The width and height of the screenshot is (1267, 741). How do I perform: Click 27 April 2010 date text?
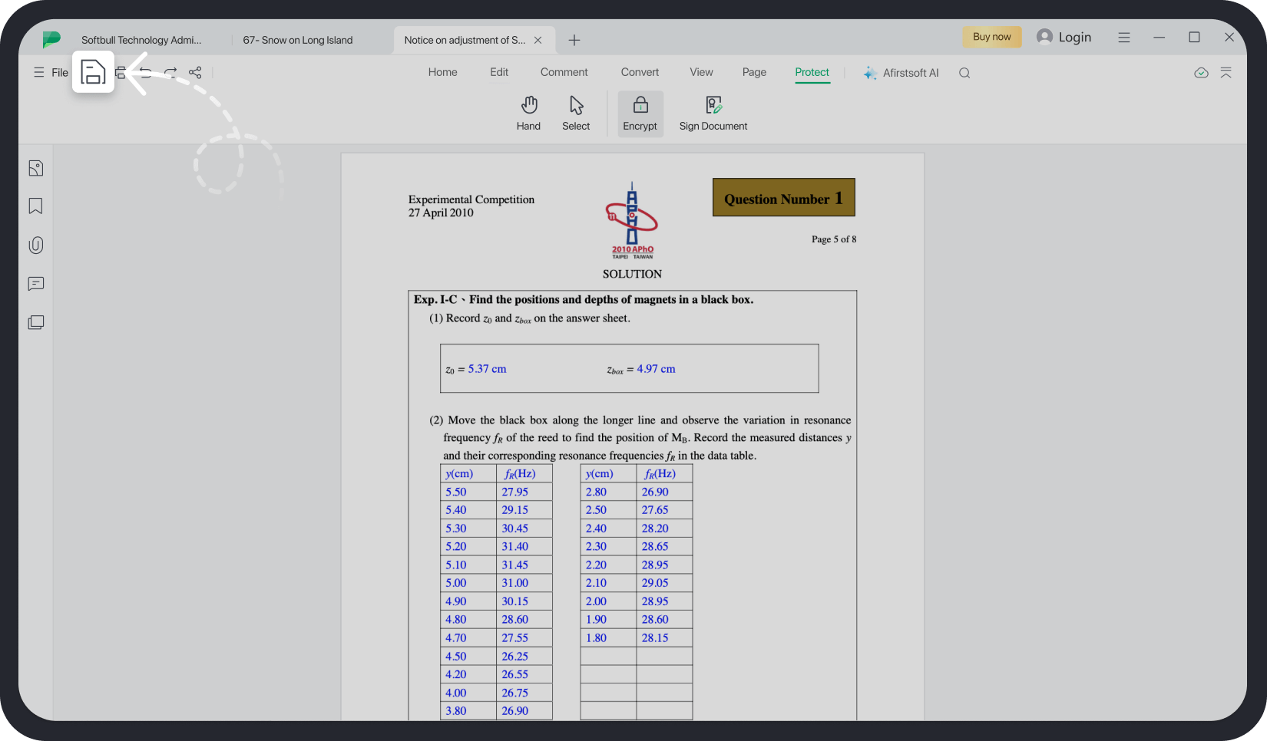point(441,213)
